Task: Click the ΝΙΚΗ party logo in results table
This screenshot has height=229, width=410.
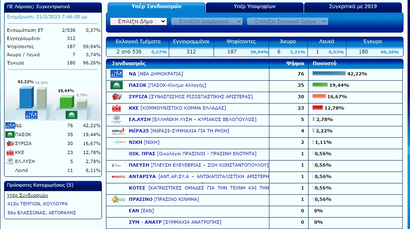Action: click(117, 142)
